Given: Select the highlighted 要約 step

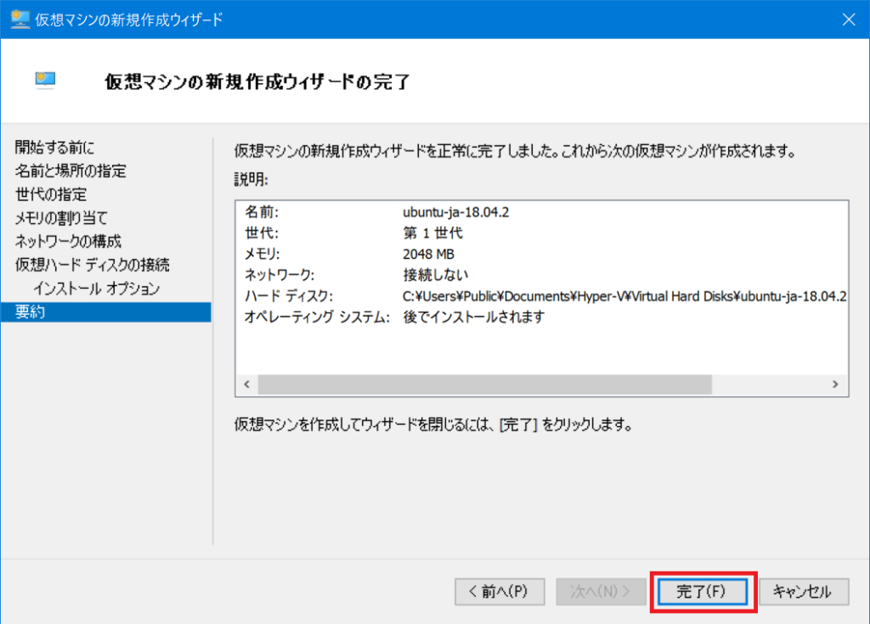Looking at the screenshot, I should coord(105,312).
